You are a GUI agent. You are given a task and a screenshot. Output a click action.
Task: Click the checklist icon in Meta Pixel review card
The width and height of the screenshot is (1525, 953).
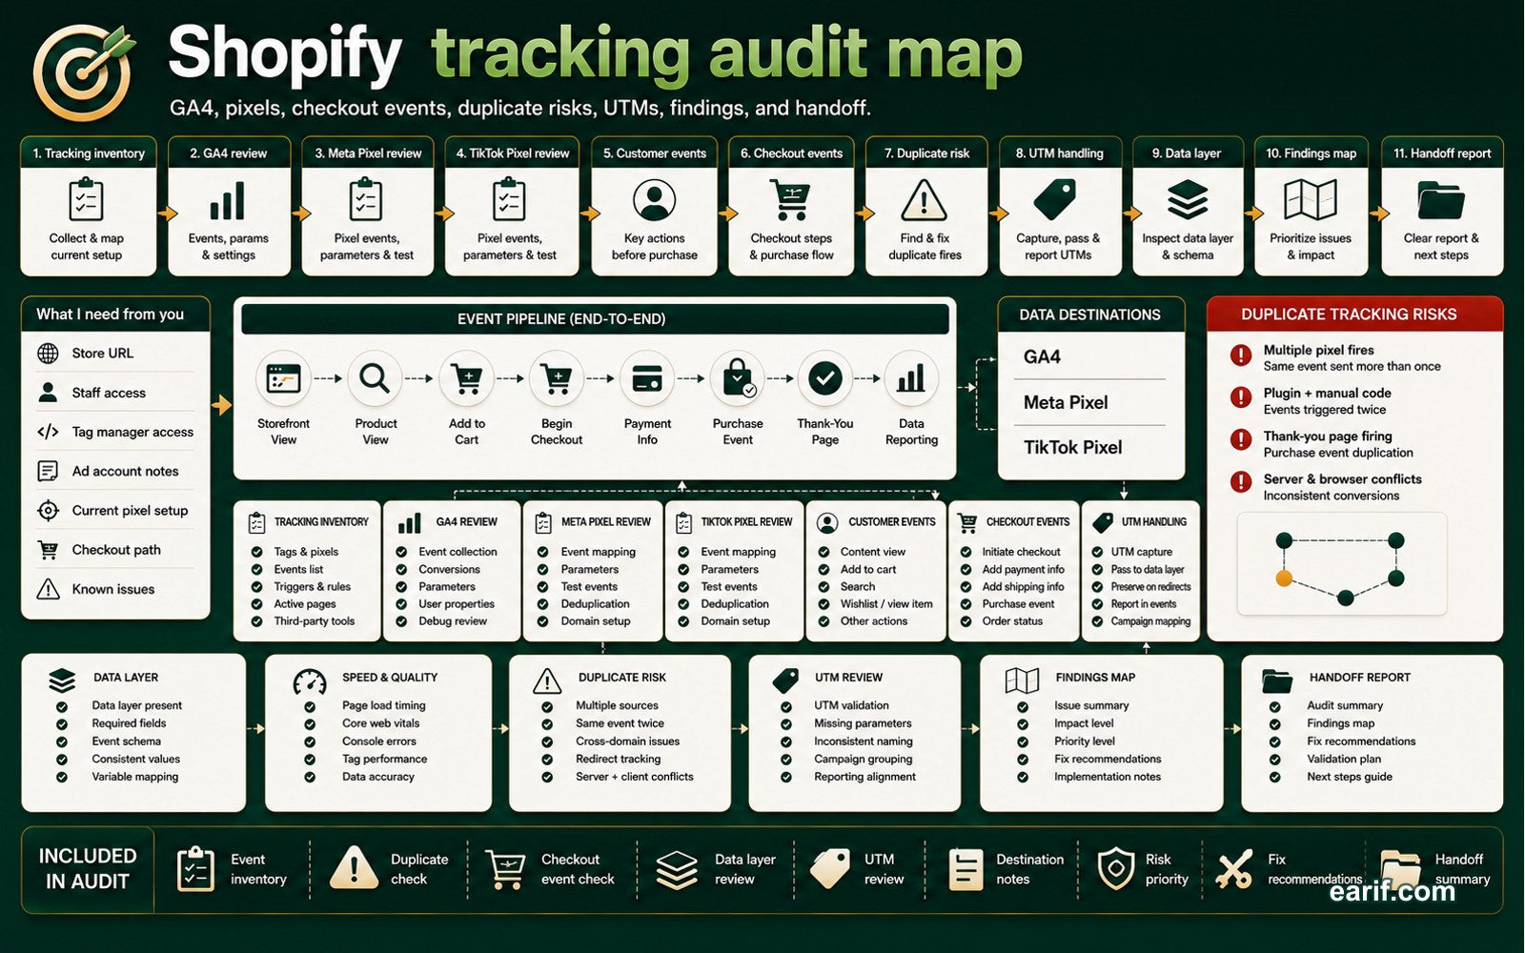[366, 200]
